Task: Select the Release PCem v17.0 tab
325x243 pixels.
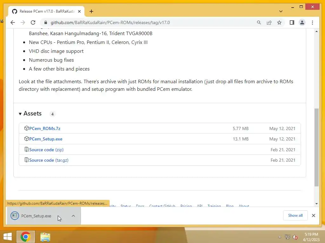Action: pyautogui.click(x=46, y=11)
